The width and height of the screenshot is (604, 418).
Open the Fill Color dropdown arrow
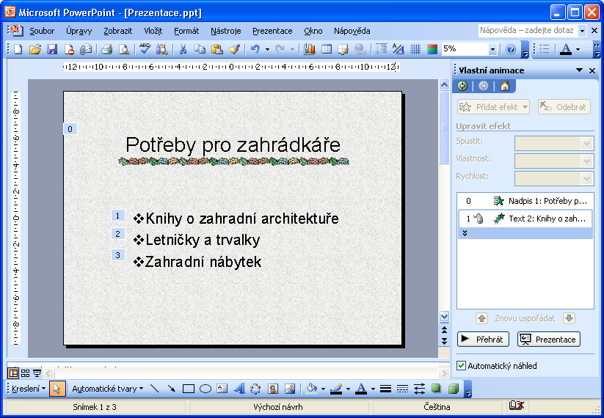click(x=323, y=389)
